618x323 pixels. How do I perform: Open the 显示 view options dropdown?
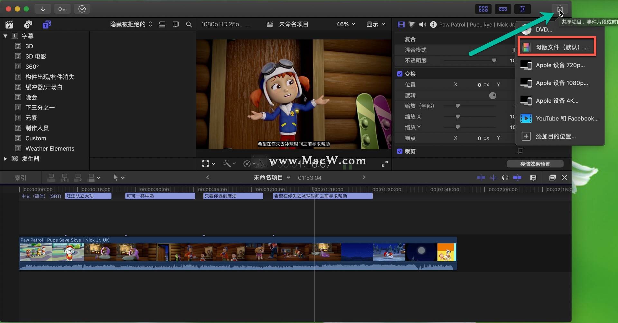click(376, 24)
